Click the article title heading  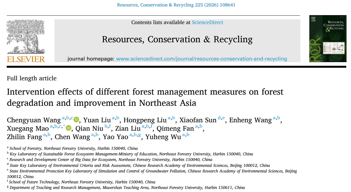pos(145,97)
